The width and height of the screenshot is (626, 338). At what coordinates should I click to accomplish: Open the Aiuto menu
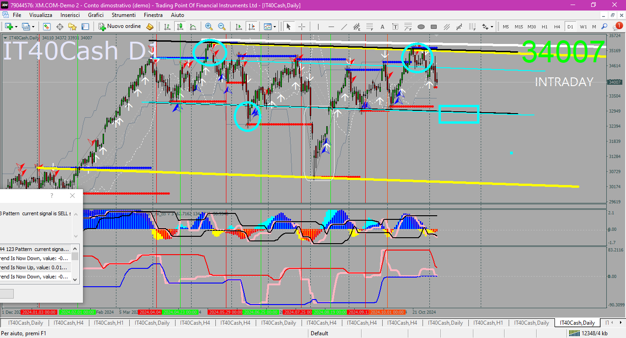(177, 15)
